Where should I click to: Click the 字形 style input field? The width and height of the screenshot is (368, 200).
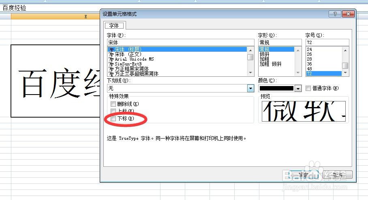(x=280, y=42)
